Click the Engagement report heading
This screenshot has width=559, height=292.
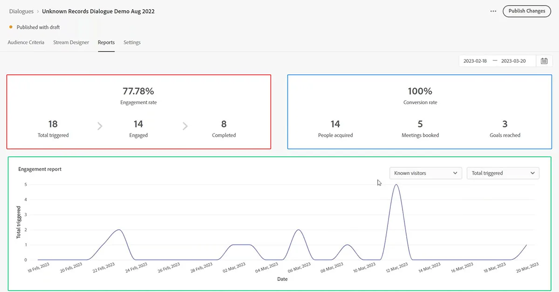tap(40, 169)
